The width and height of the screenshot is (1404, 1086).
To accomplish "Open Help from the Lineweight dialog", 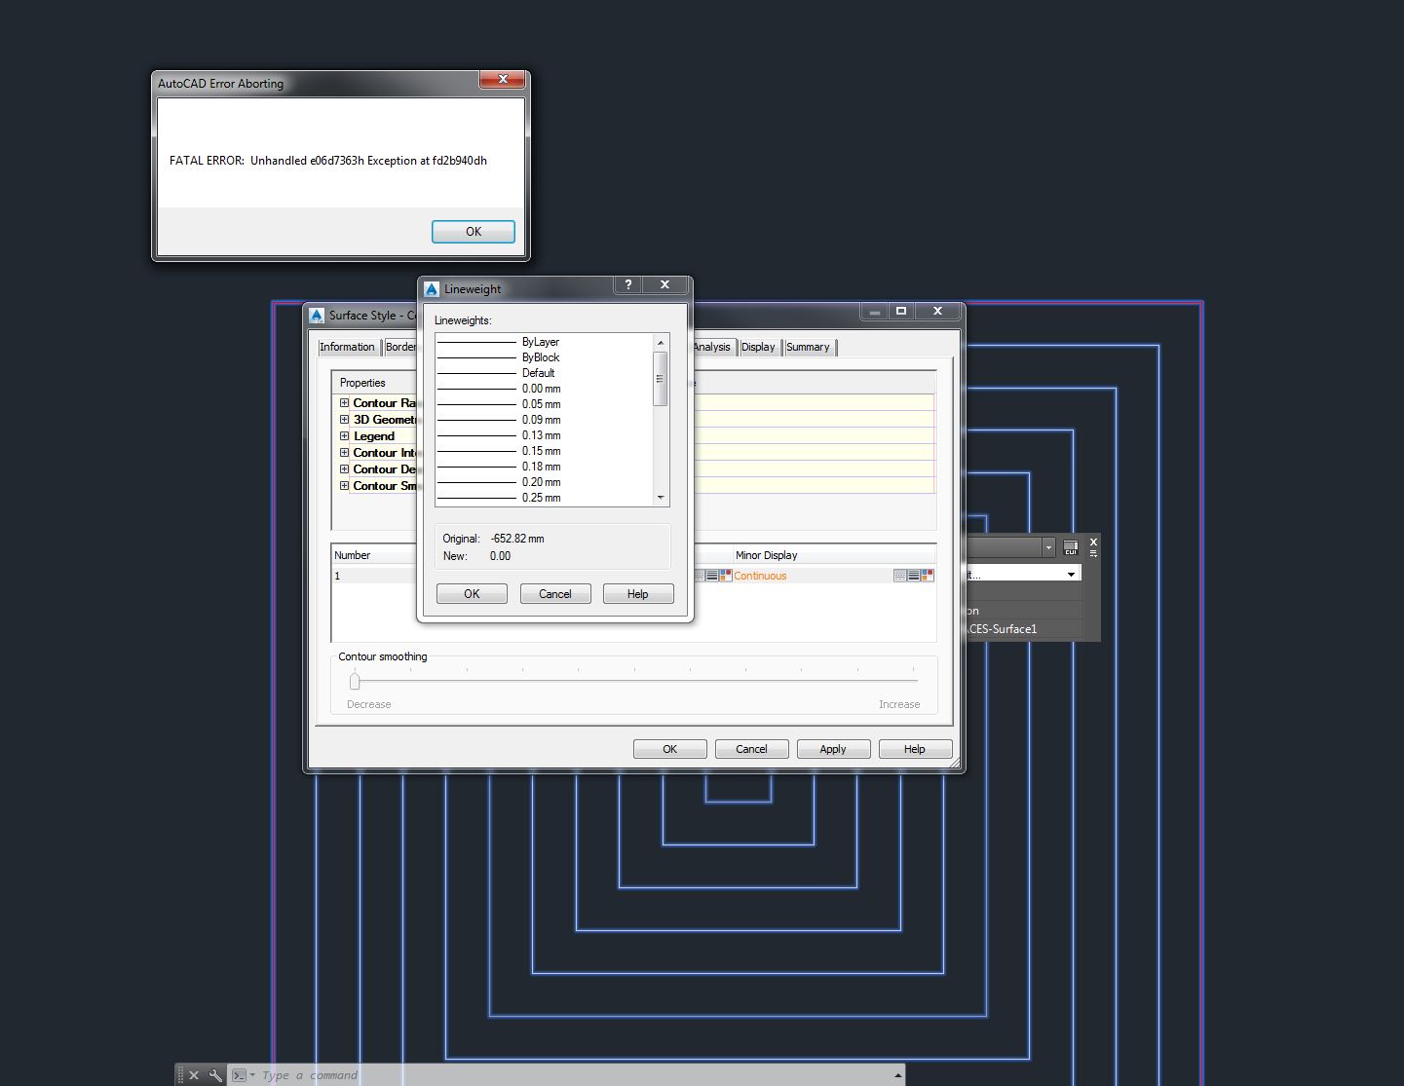I will (x=638, y=594).
